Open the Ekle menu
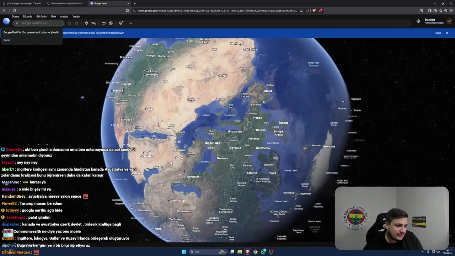 pyautogui.click(x=53, y=16)
